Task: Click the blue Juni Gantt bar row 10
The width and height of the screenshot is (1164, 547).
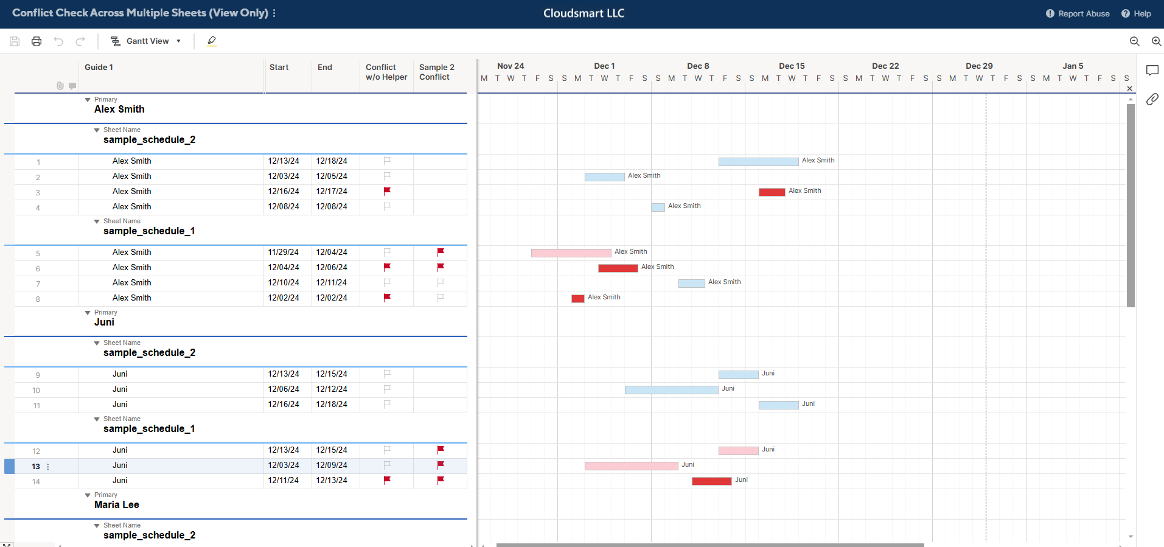Action: (x=671, y=390)
